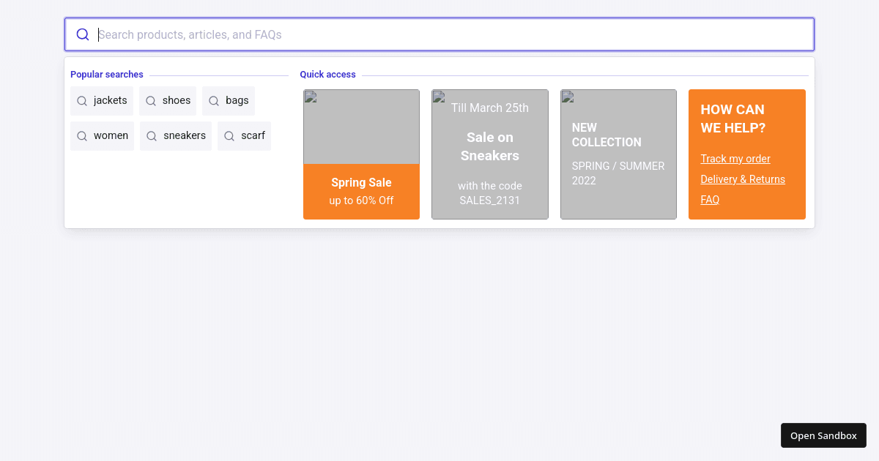Select the sneakers popular search text

[x=185, y=135]
